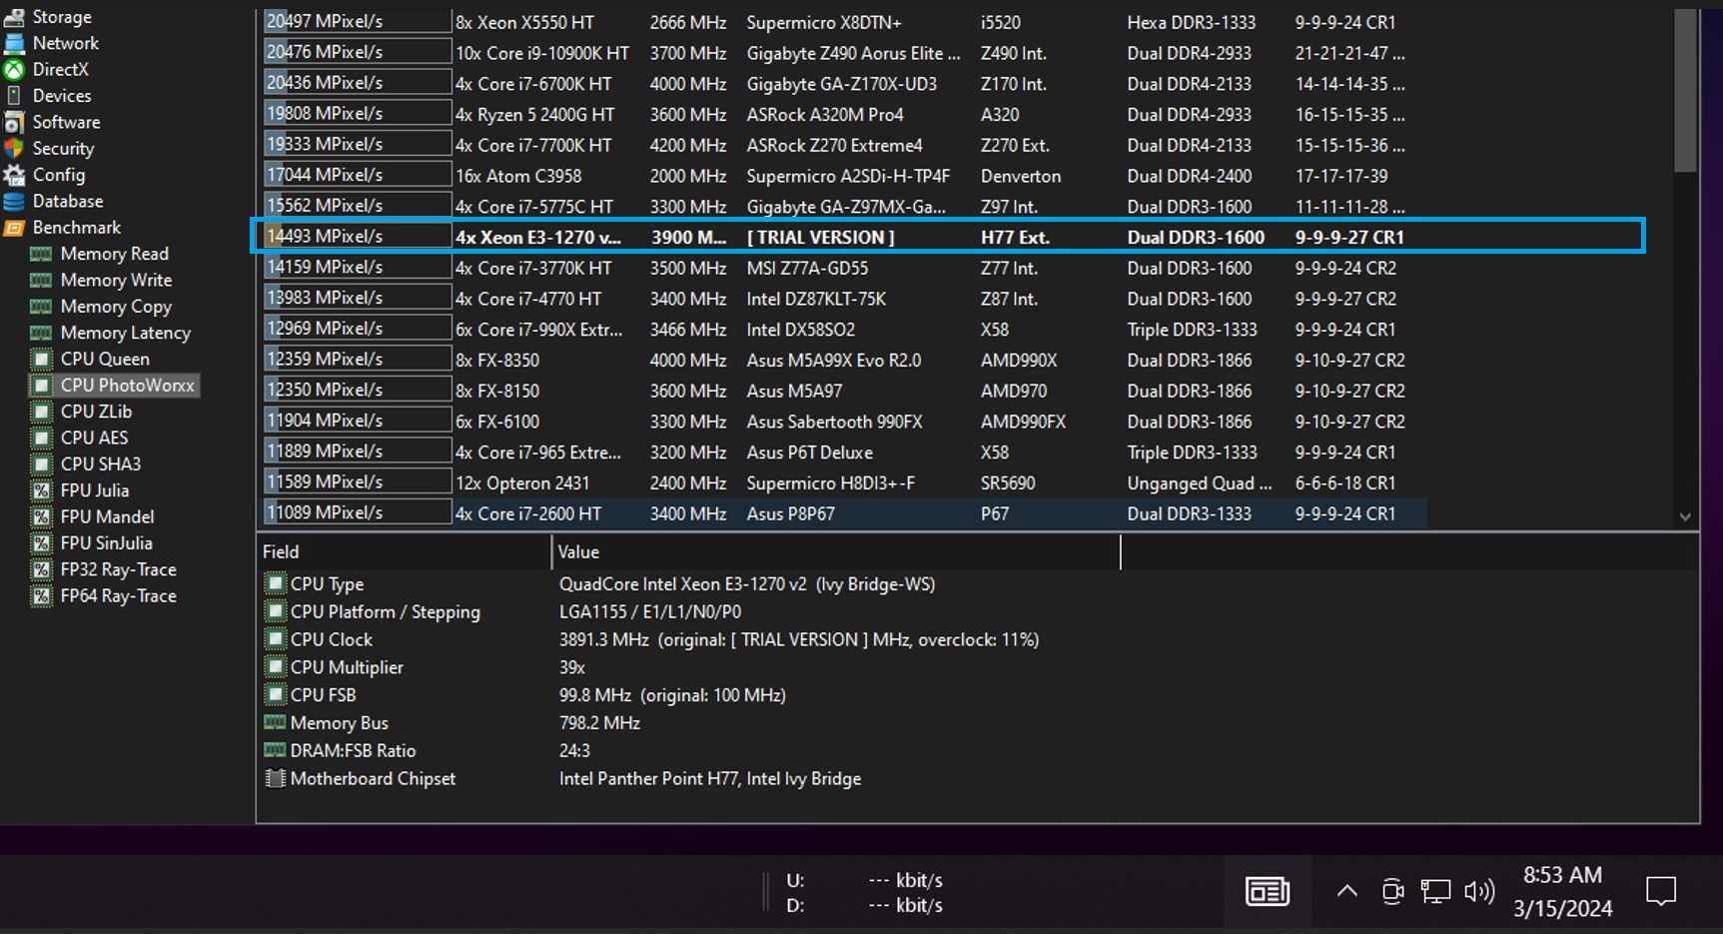The width and height of the screenshot is (1723, 934).
Task: Open FPU Julia benchmark
Action: click(95, 490)
